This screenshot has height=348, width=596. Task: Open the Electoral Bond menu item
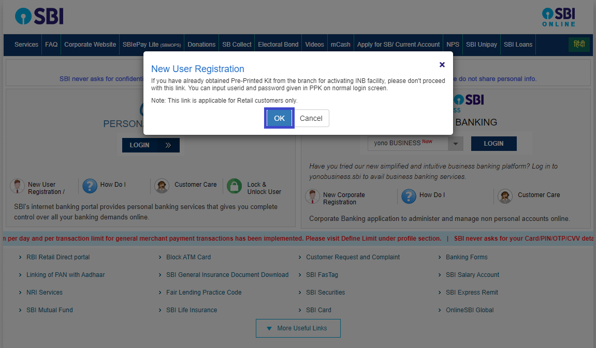pyautogui.click(x=278, y=45)
